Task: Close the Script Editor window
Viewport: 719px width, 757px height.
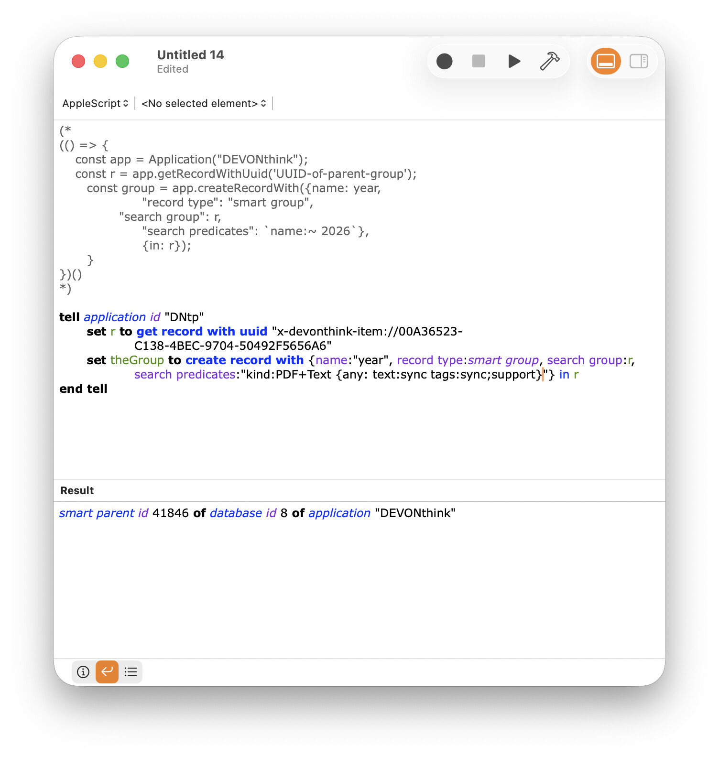Action: [78, 61]
